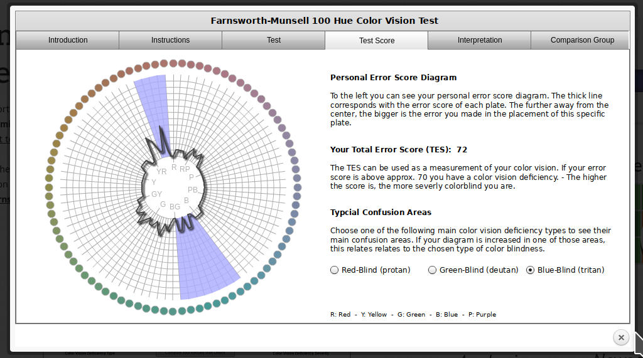Select the Test Score tab
The width and height of the screenshot is (643, 358).
[377, 41]
